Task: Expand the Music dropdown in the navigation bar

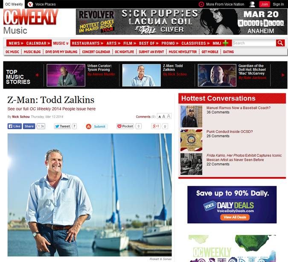Action: point(61,43)
